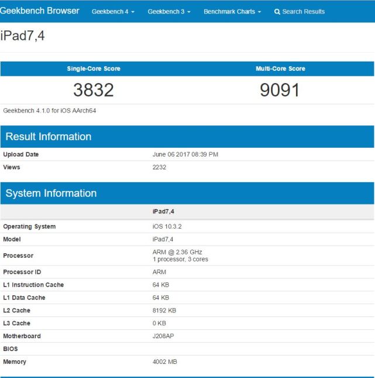Select the ARM @ 2.36 GHz value
The width and height of the screenshot is (375, 378).
[177, 252]
